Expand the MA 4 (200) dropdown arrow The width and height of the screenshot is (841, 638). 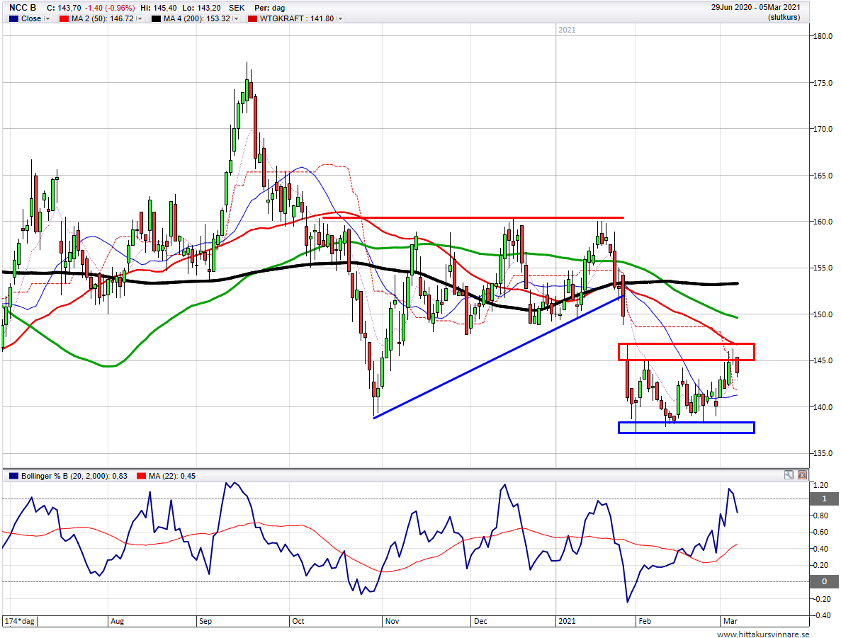pyautogui.click(x=235, y=18)
